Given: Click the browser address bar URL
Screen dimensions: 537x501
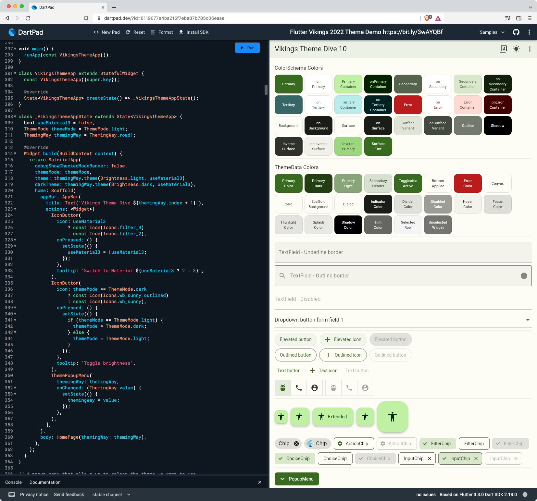Looking at the screenshot, I should point(164,18).
